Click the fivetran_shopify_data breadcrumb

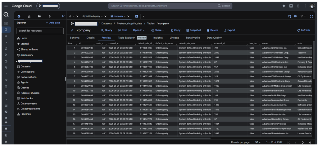point(129,24)
